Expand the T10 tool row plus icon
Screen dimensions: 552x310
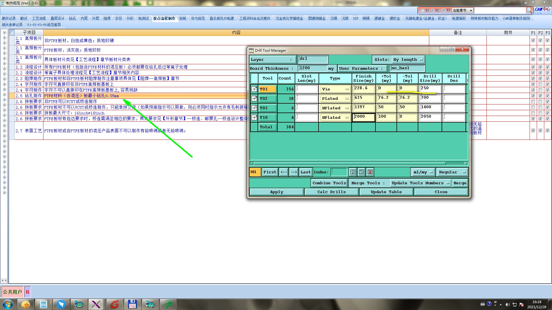(x=254, y=117)
